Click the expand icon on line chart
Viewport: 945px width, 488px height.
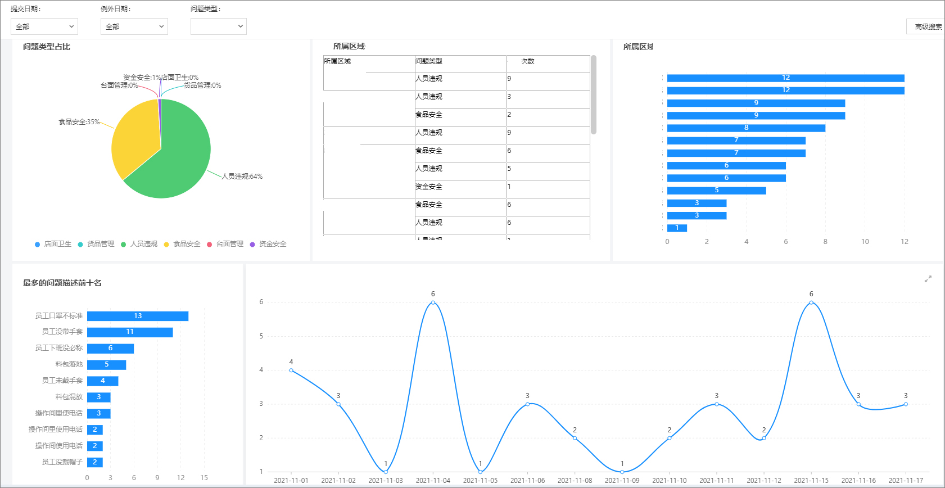pos(928,279)
